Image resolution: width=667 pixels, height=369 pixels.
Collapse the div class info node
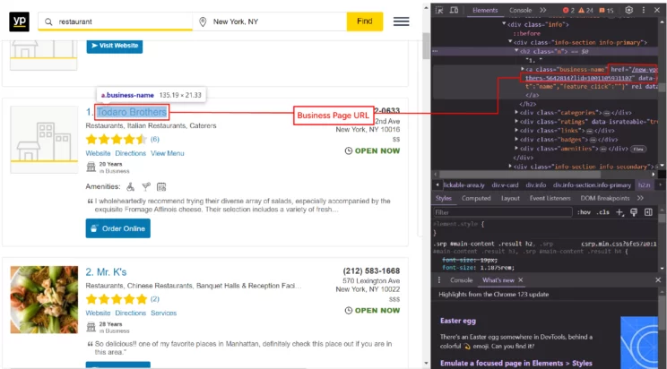coord(504,24)
